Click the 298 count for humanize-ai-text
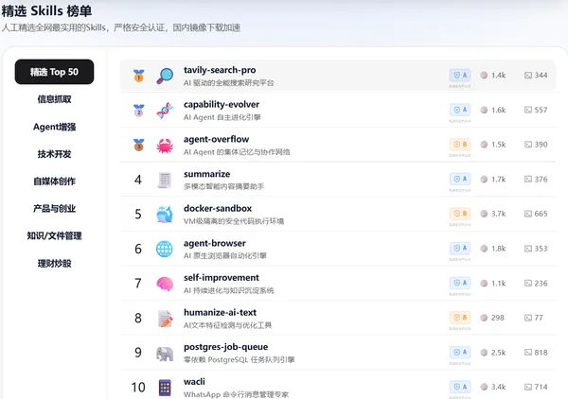Viewport: 568px width, 399px height. [x=497, y=318]
